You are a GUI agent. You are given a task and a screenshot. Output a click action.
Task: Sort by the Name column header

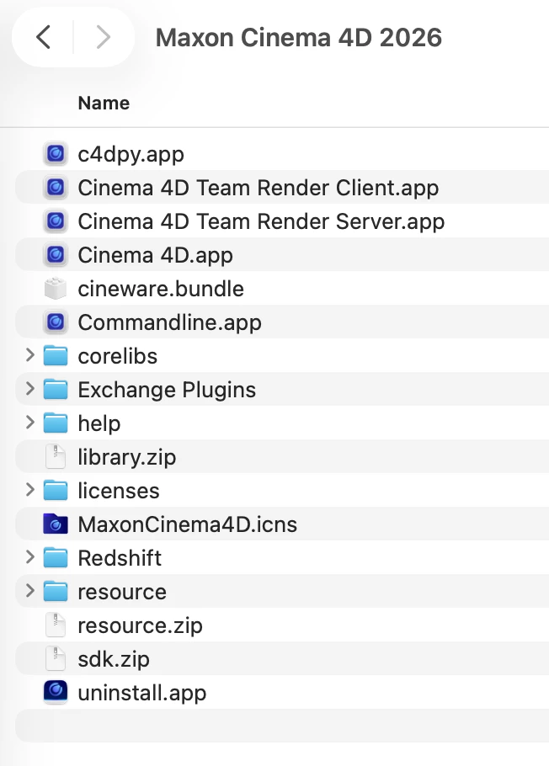tap(104, 103)
